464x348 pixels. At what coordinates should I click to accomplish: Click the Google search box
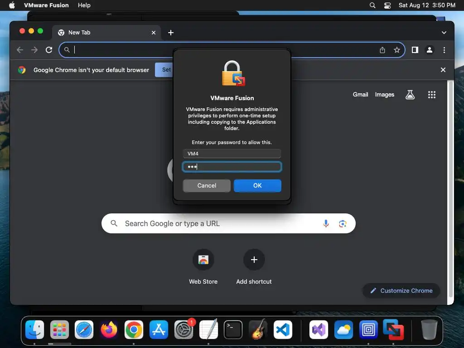(228, 223)
